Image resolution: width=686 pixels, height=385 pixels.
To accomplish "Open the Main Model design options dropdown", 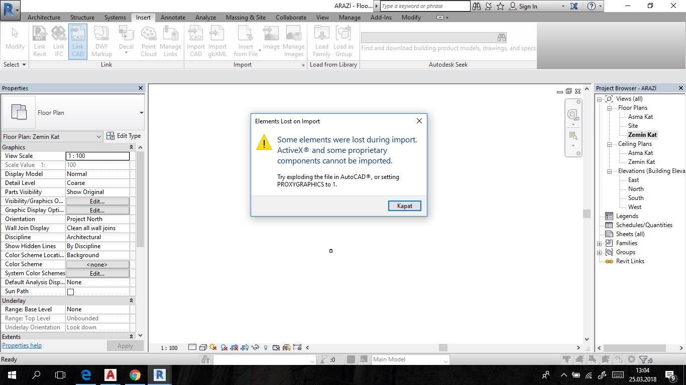I will tap(445, 359).
